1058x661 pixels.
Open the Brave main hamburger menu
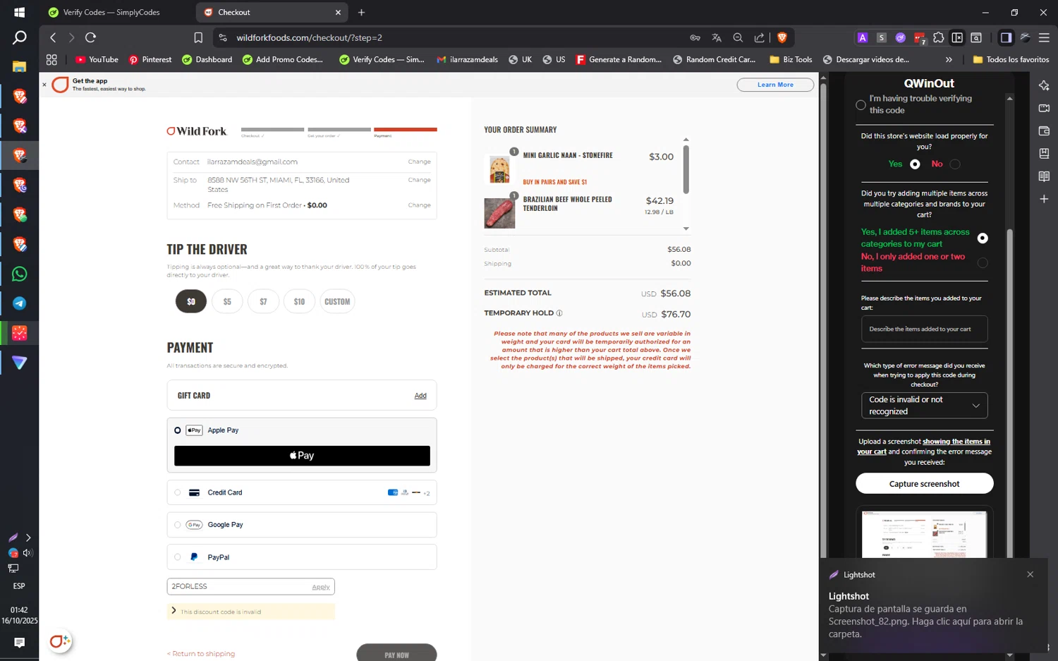(x=1044, y=38)
